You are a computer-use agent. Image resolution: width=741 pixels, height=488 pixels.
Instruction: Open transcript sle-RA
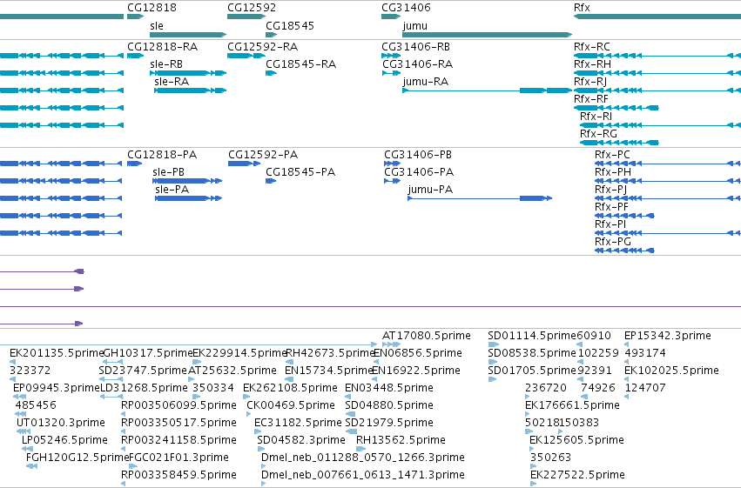click(x=172, y=81)
